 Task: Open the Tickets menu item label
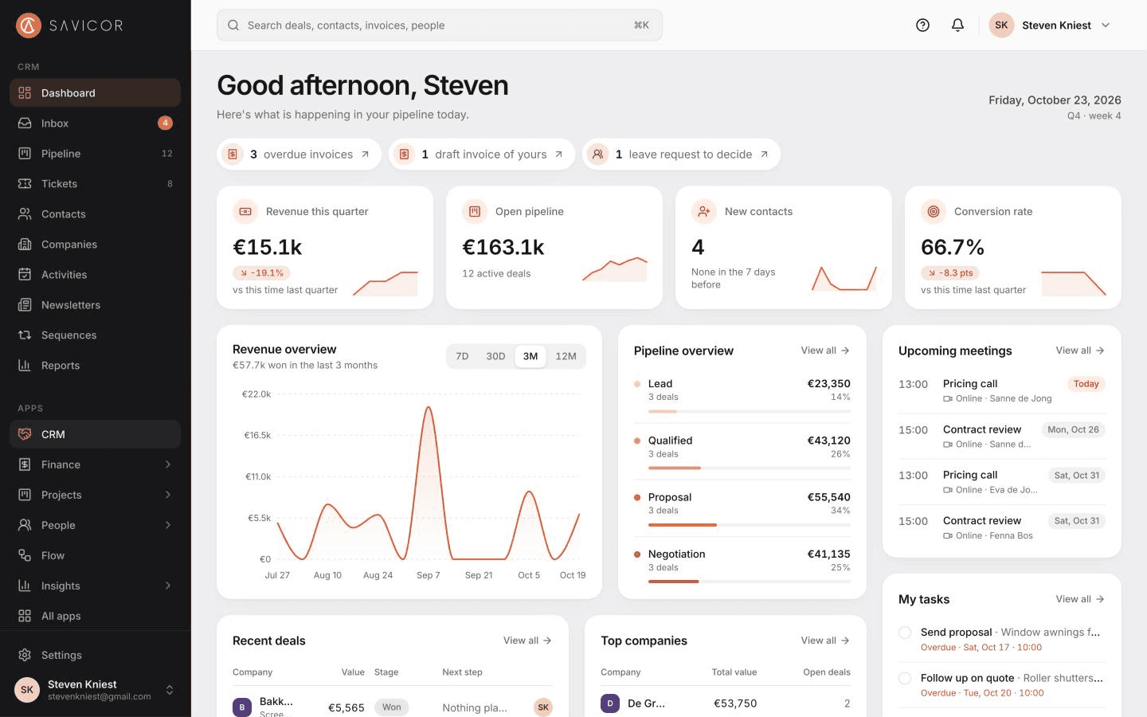[x=59, y=184]
